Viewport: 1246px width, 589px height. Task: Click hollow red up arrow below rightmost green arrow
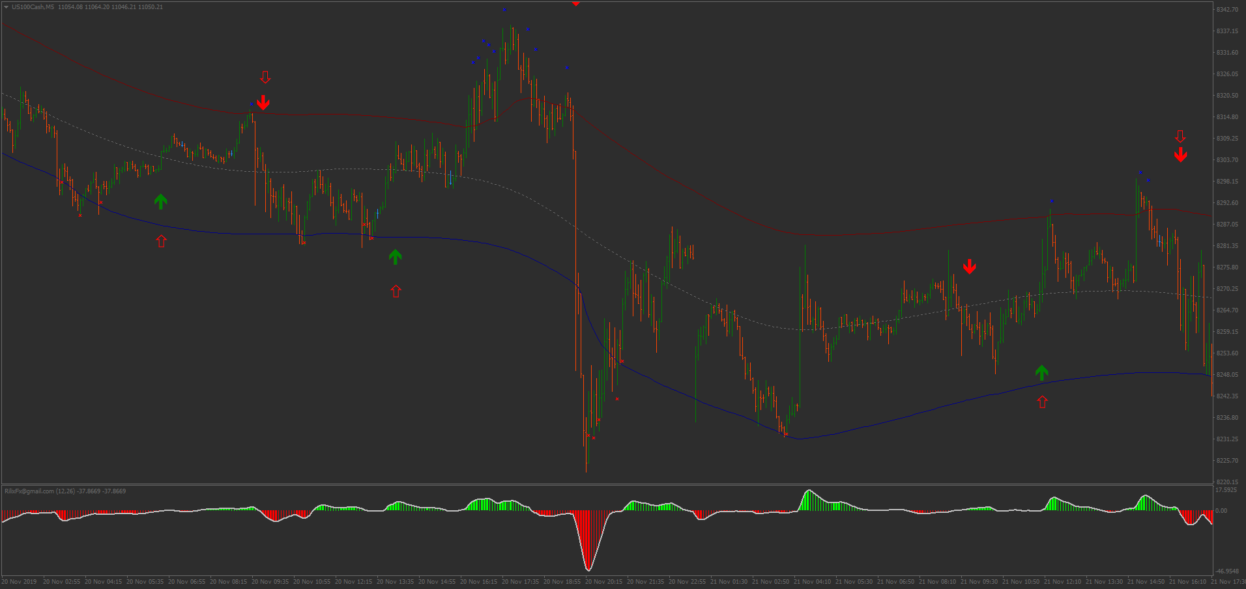(1042, 402)
